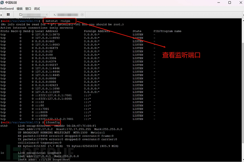This screenshot has height=162, width=244.
Task: Click the 'collisions:0 txqueuelen:0' line
Action: (40, 143)
